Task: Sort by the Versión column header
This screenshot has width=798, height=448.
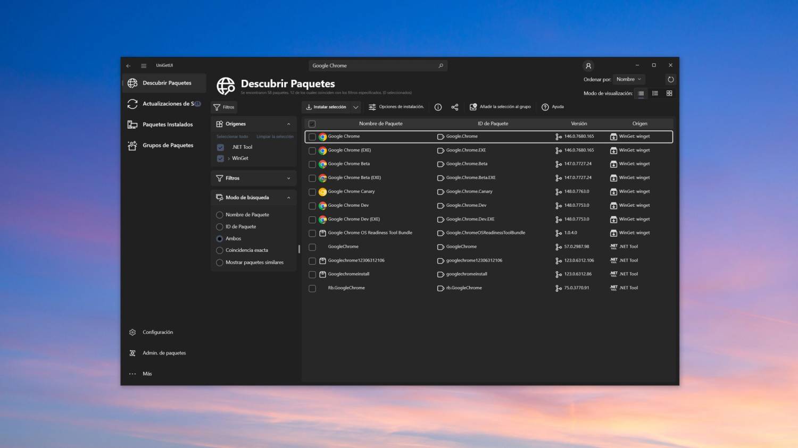Action: [x=579, y=124]
